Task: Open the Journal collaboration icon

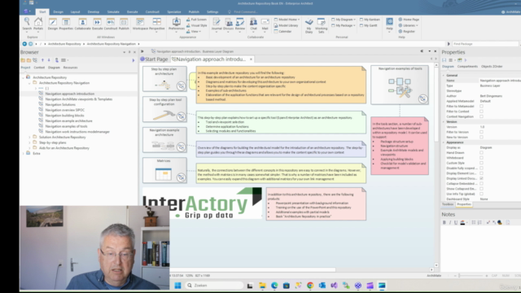Action: 217,24
